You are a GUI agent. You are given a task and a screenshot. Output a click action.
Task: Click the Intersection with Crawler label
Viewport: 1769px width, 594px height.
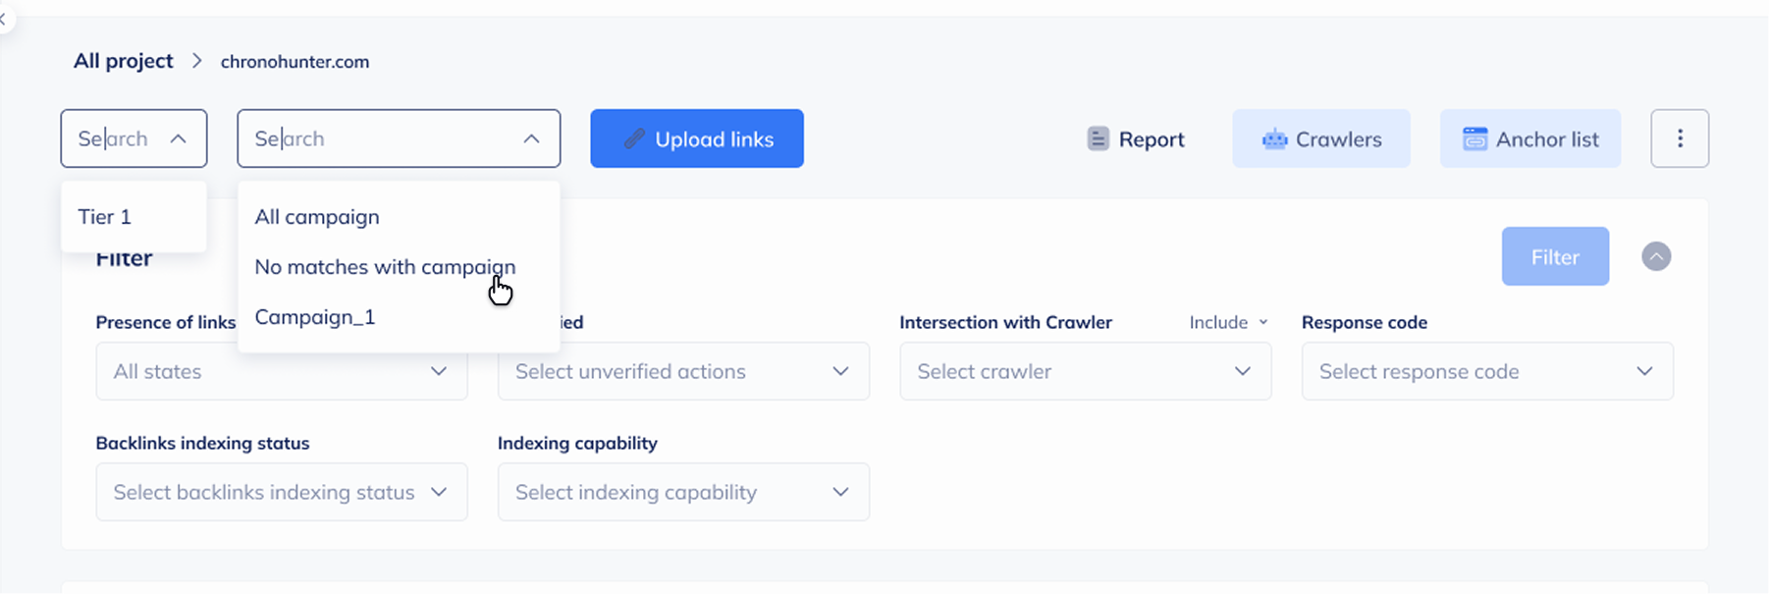click(x=1006, y=322)
